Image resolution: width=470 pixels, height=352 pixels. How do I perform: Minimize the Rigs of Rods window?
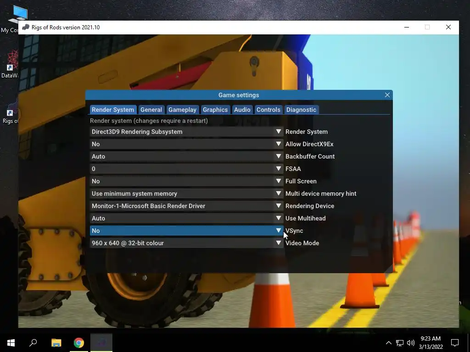point(407,27)
